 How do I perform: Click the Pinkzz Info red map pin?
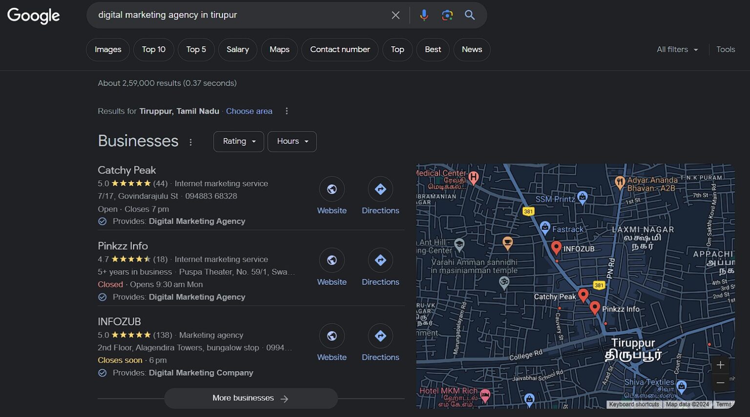pos(595,308)
